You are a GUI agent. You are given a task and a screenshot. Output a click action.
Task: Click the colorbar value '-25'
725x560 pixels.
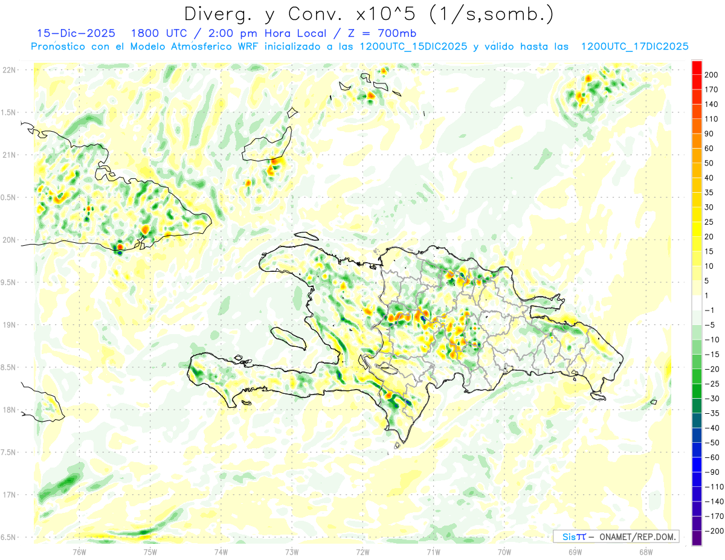pos(712,384)
